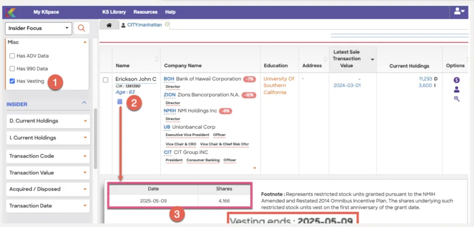Expand the Transaction Code filter
The width and height of the screenshot is (474, 227).
[48, 156]
